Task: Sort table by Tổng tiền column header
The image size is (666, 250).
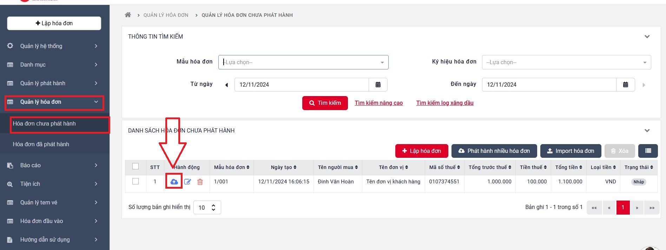Action: (568, 167)
